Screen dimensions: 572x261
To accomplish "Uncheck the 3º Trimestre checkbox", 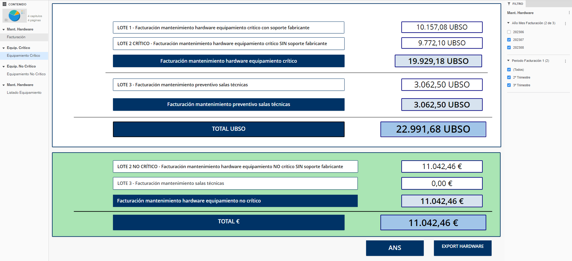I will click(x=509, y=85).
